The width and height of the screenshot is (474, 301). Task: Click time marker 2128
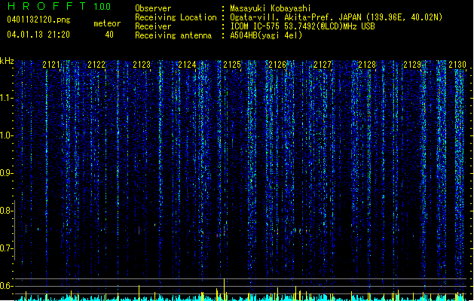(367, 65)
